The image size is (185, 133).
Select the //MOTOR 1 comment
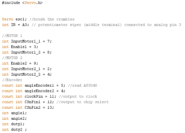click(12, 36)
